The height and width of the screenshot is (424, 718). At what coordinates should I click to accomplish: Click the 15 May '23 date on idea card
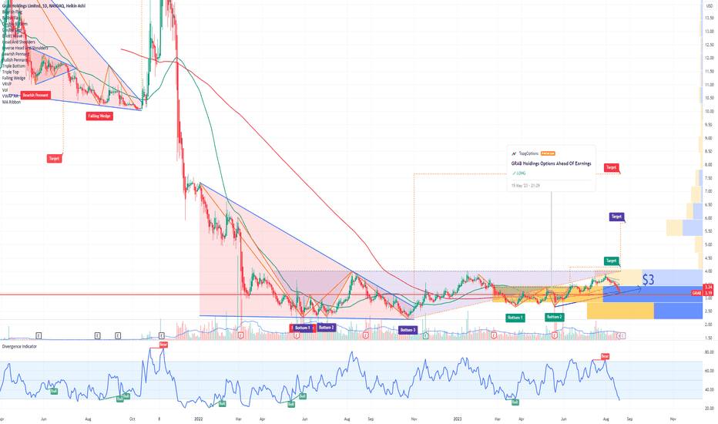coord(525,186)
